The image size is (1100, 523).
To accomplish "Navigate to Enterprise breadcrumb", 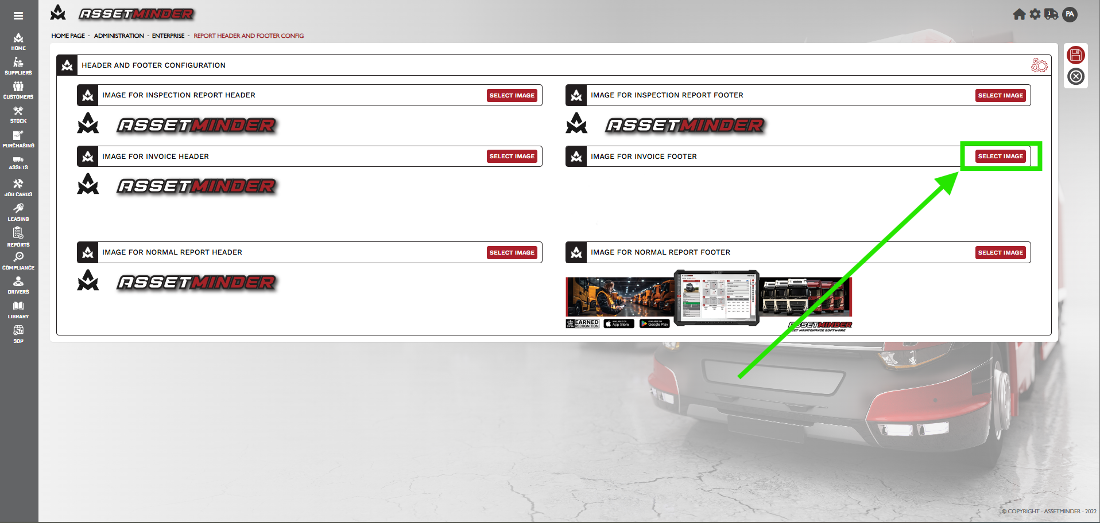I will pyautogui.click(x=168, y=36).
